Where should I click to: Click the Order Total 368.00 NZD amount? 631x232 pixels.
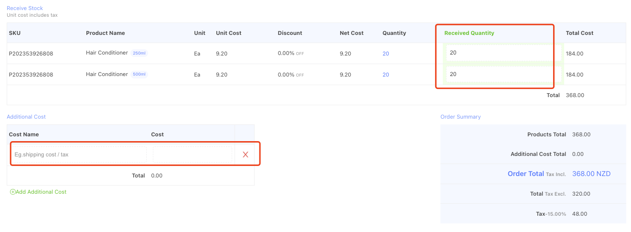[x=591, y=174]
